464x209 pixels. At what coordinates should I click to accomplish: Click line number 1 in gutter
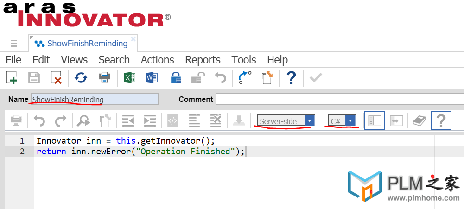22,141
